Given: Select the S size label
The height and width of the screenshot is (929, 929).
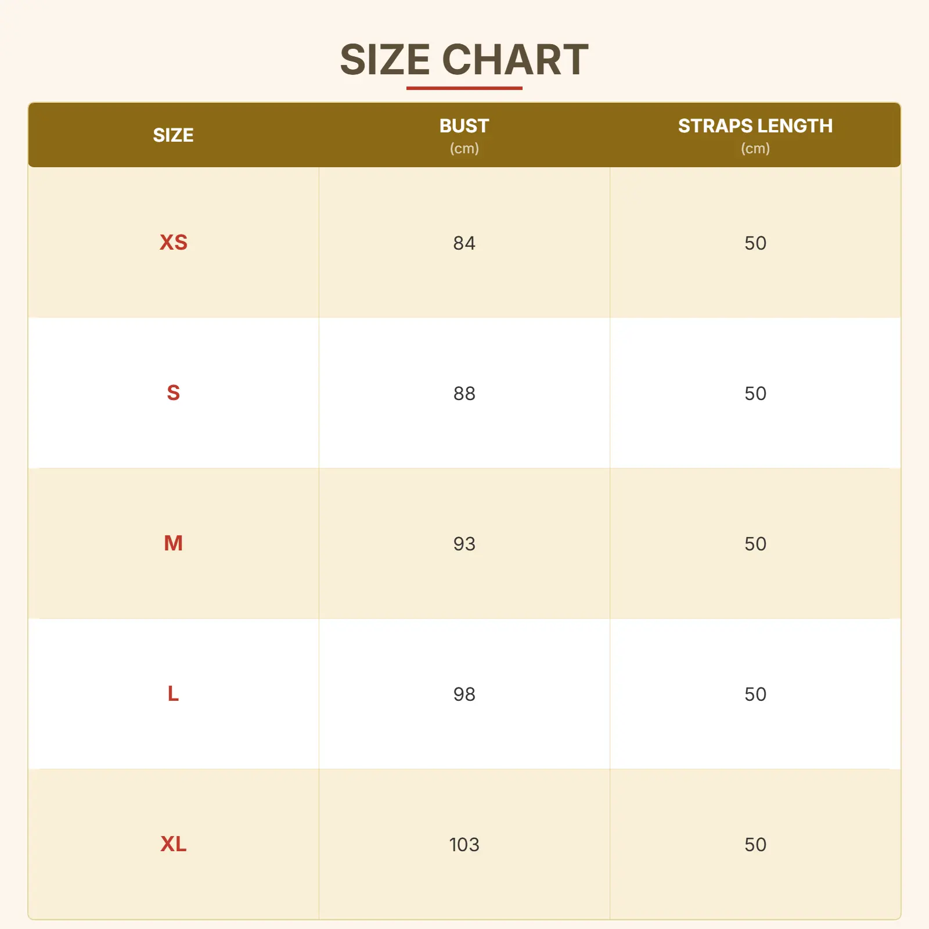Looking at the screenshot, I should pyautogui.click(x=173, y=393).
